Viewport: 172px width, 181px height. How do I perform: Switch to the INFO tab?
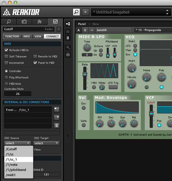[x=27, y=36]
